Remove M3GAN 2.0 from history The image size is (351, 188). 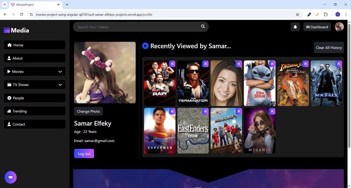pyautogui.click(x=272, y=111)
